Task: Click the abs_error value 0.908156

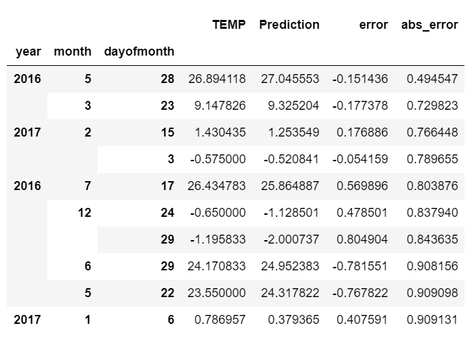Action: (x=432, y=266)
